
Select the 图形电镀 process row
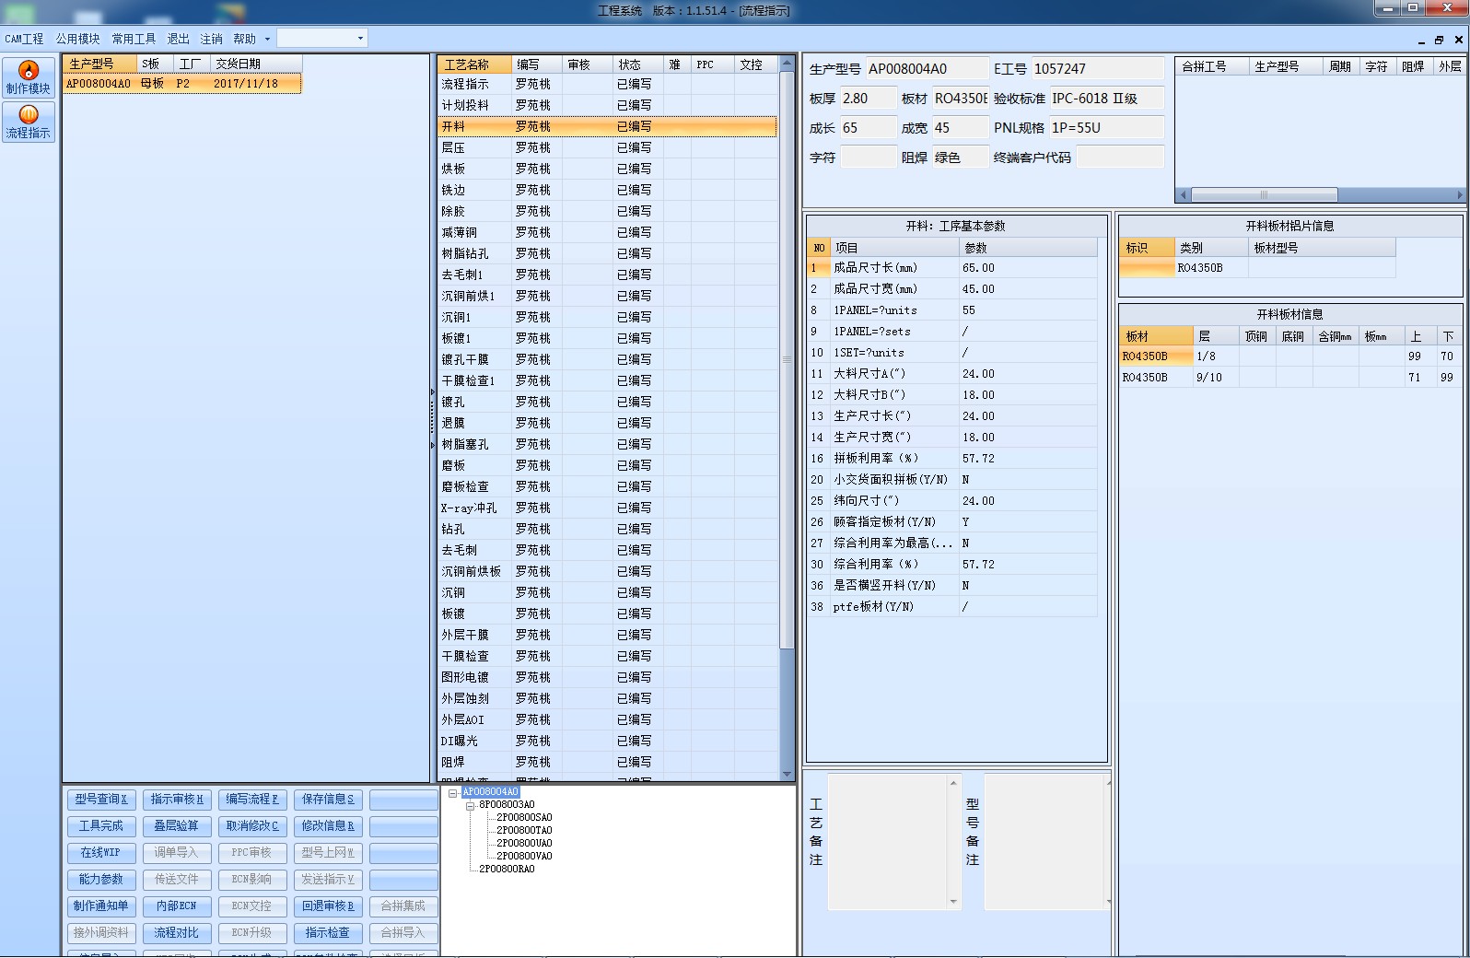tap(608, 677)
